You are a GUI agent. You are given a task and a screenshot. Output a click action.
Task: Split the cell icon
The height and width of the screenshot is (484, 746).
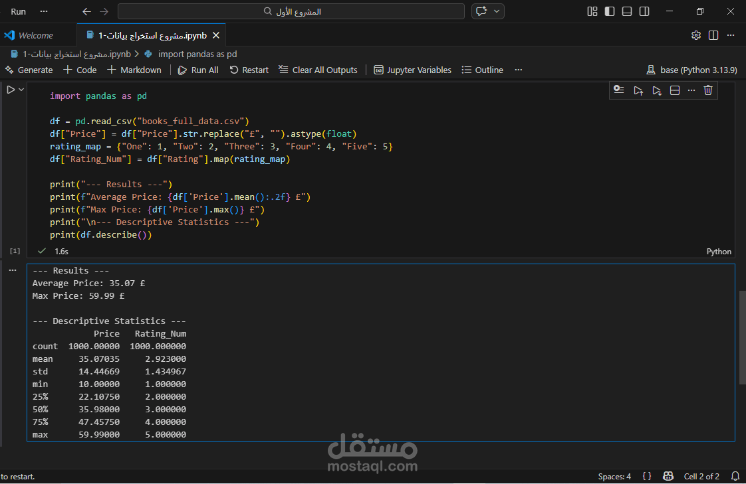675,90
